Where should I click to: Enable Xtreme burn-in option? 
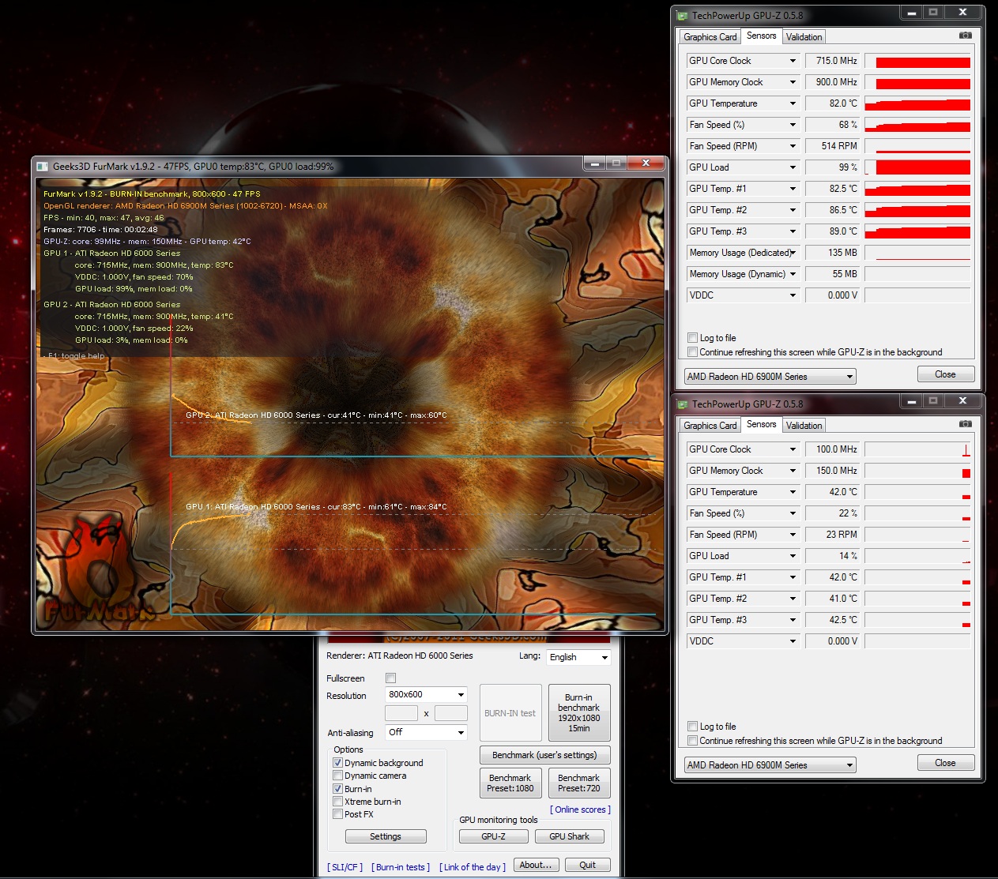[338, 802]
